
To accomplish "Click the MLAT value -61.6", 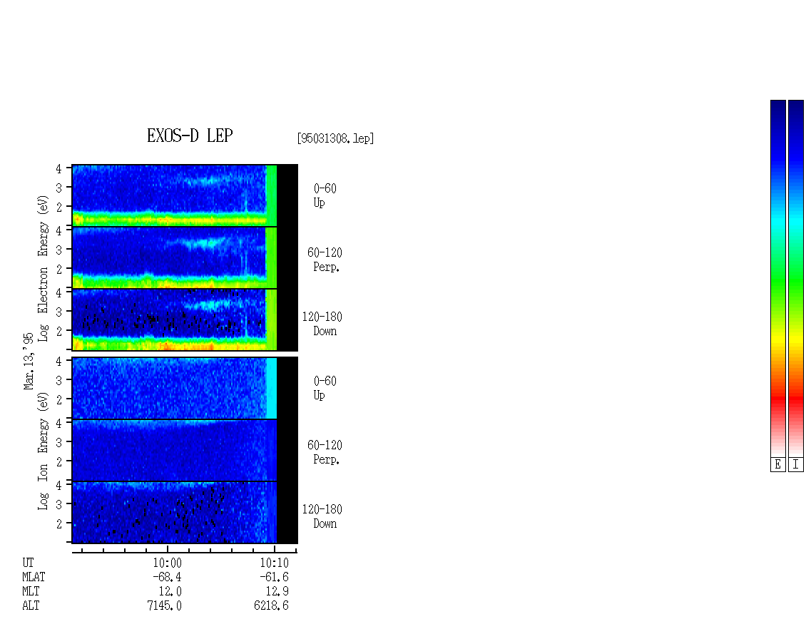I will tap(274, 577).
